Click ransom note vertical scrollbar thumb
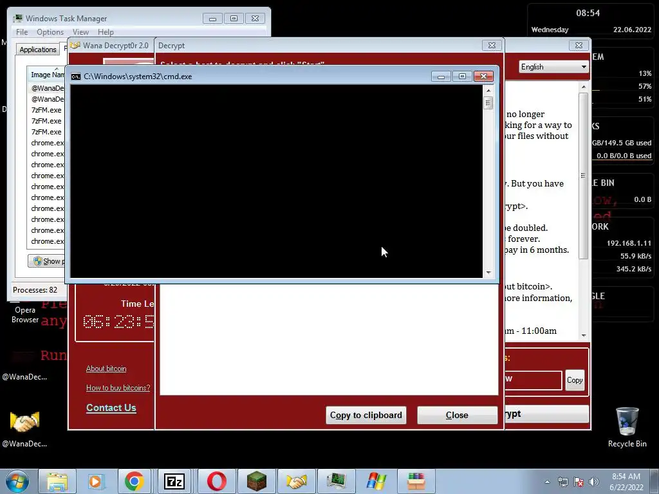The image size is (659, 494). click(x=583, y=176)
